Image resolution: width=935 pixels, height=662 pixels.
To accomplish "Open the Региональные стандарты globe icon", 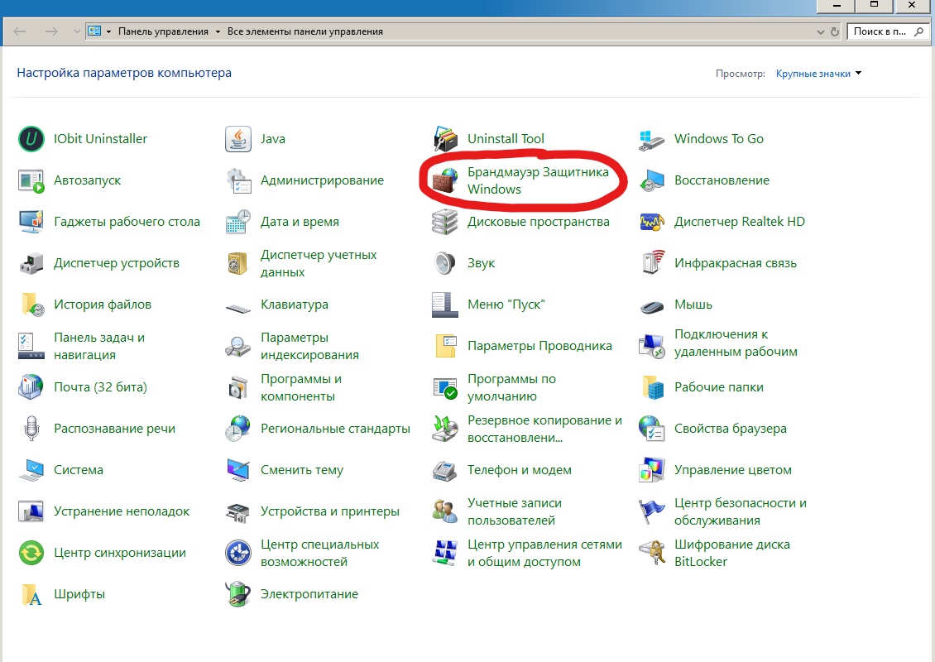I will pos(238,428).
